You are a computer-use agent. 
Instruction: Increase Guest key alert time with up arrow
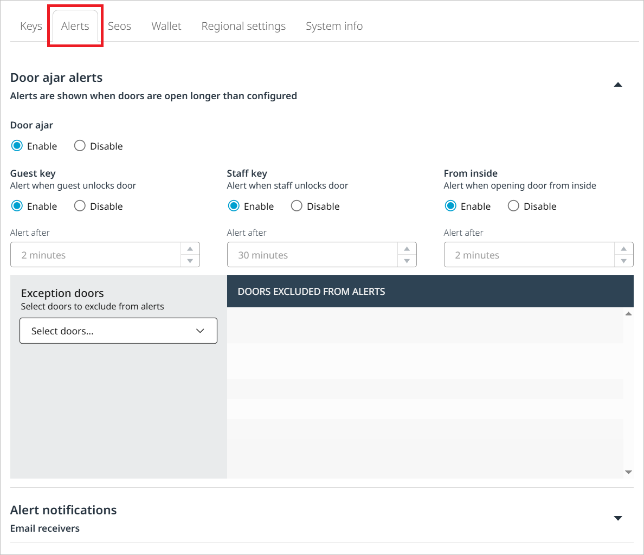(x=190, y=249)
